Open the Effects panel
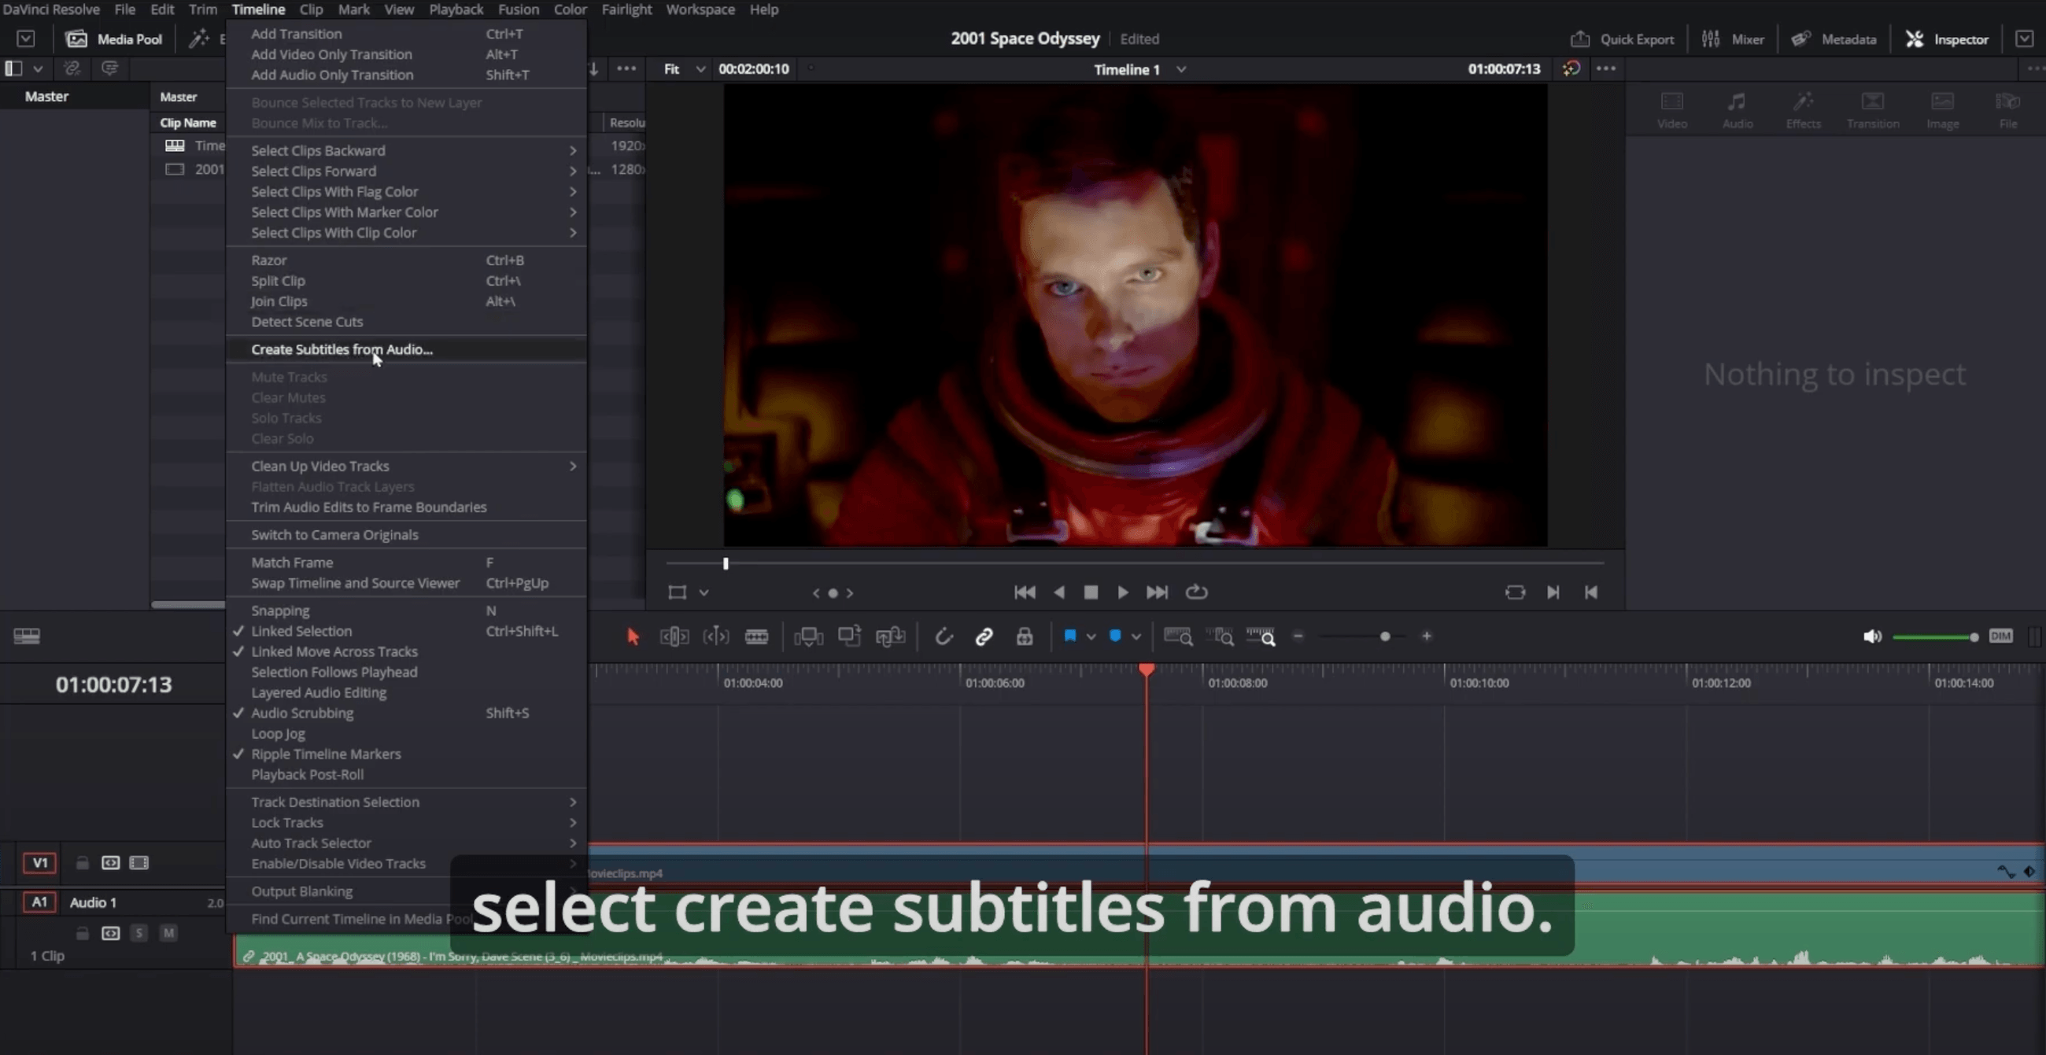This screenshot has height=1055, width=2046. coord(1803,109)
